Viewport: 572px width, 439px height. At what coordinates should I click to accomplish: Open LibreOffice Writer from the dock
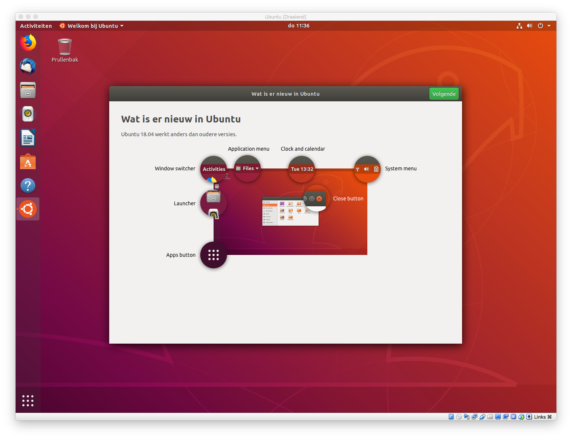[28, 138]
